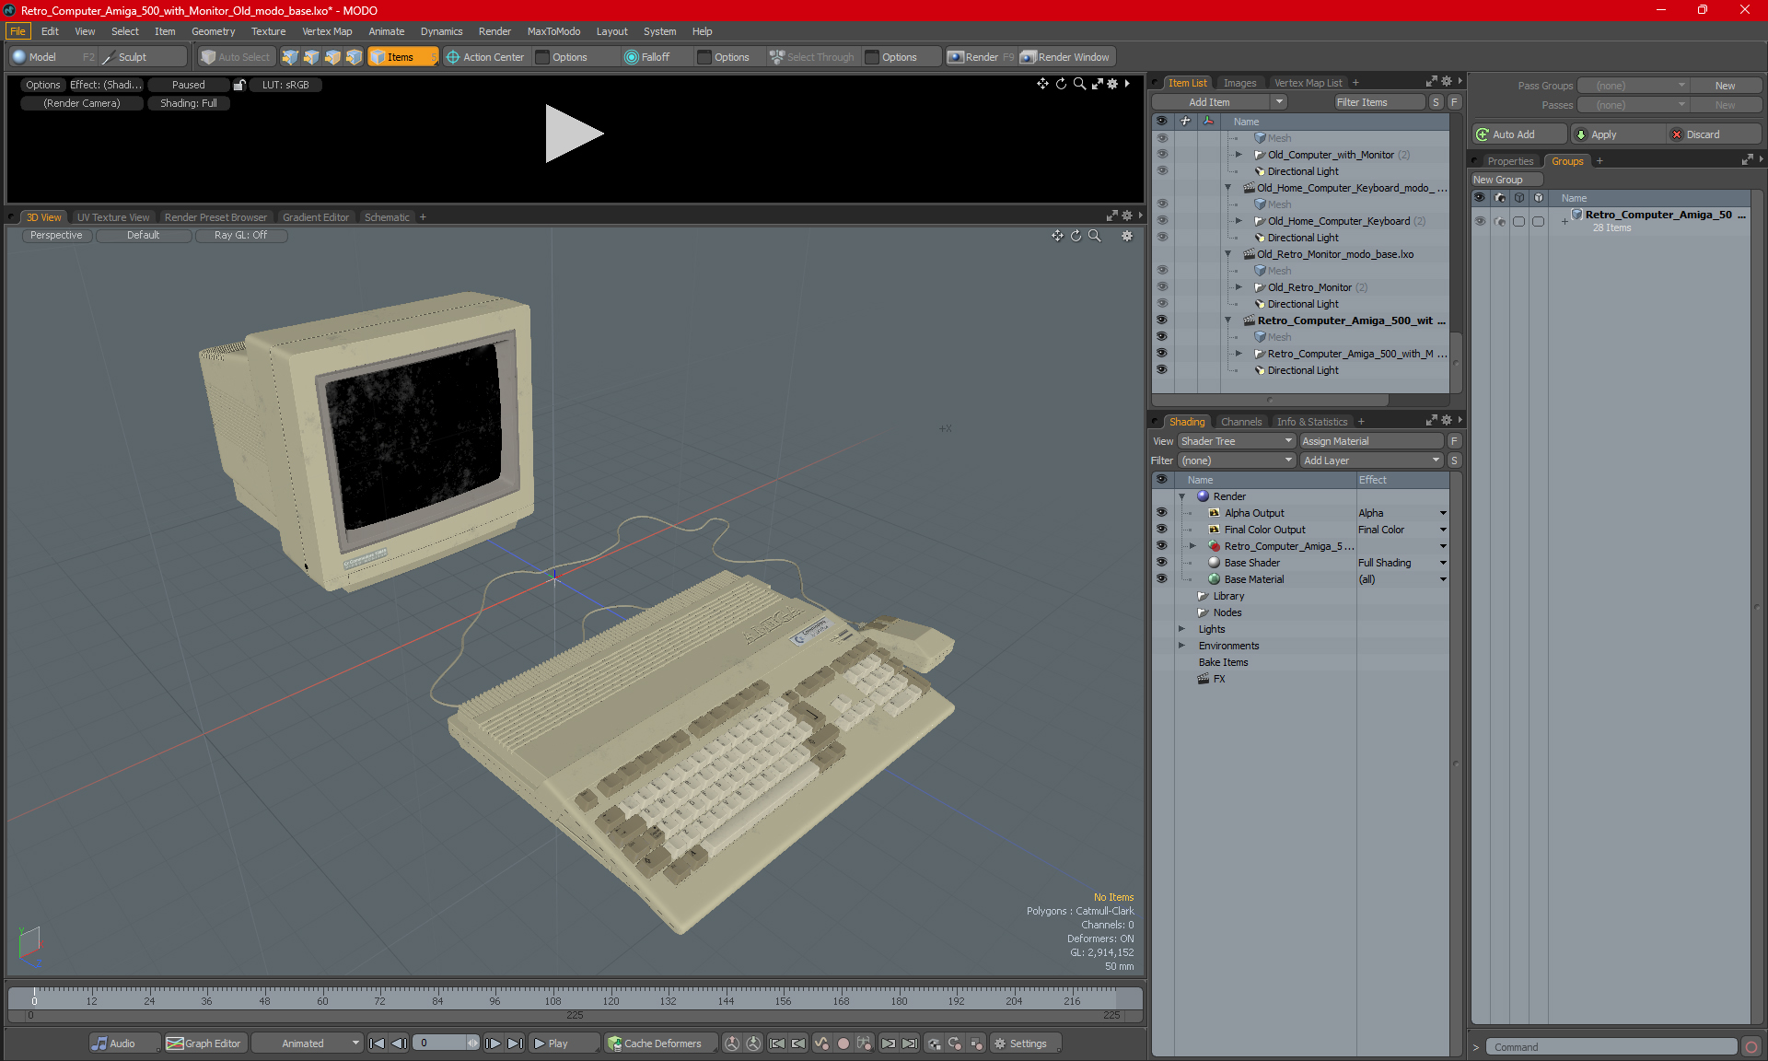
Task: Open the Animated keying dropdown
Action: pyautogui.click(x=307, y=1044)
